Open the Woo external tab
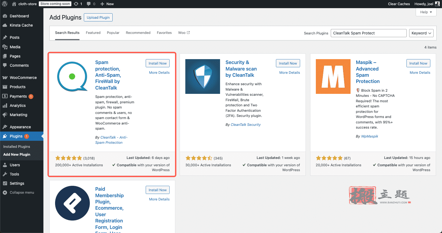Viewport: 442px width, 233px height. point(184,33)
